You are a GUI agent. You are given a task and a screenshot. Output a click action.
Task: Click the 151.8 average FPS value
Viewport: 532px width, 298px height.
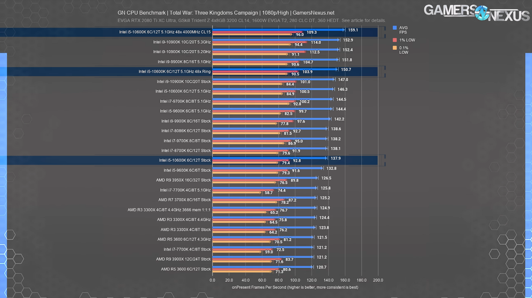pos(347,60)
